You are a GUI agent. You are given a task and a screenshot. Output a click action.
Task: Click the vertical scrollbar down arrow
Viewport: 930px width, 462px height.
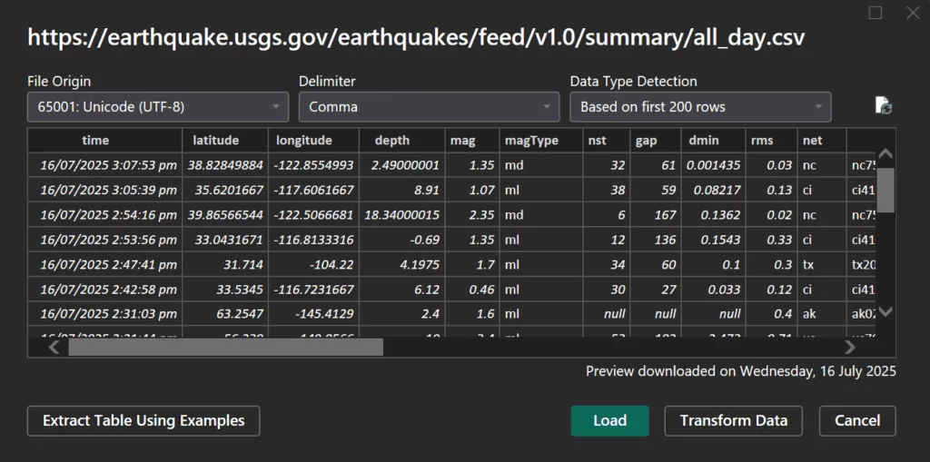tap(885, 310)
